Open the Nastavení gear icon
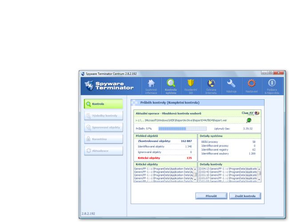Screen dimensions: 289x222 click(251, 83)
